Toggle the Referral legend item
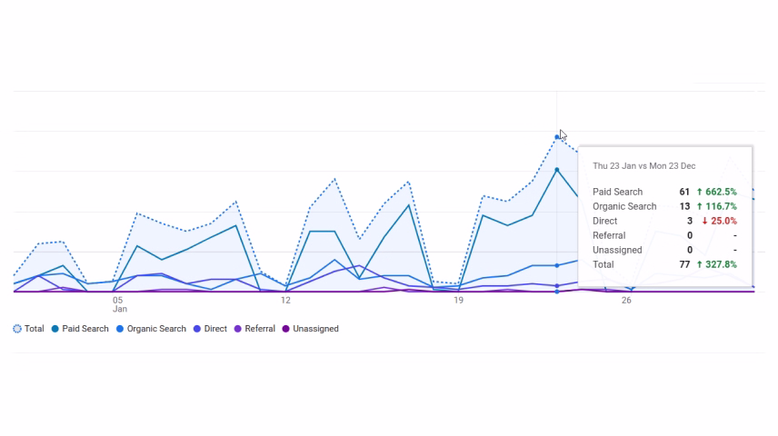 [254, 329]
